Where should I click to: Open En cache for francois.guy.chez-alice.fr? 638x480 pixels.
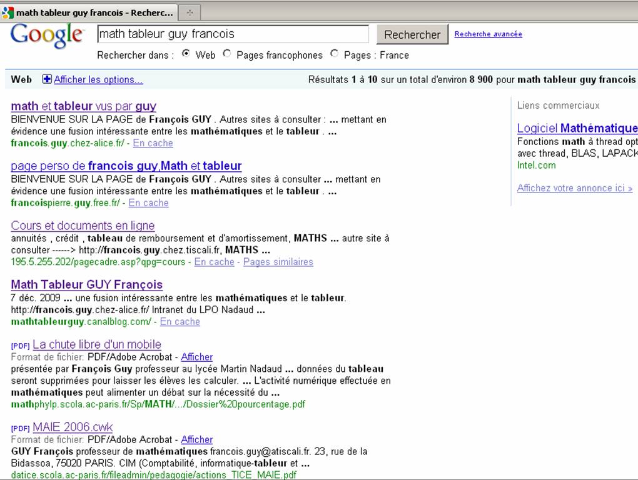(153, 143)
